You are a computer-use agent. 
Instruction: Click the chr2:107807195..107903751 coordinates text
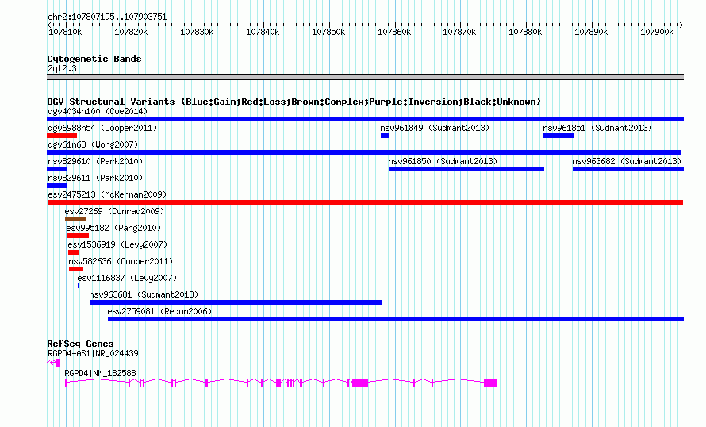tap(107, 17)
